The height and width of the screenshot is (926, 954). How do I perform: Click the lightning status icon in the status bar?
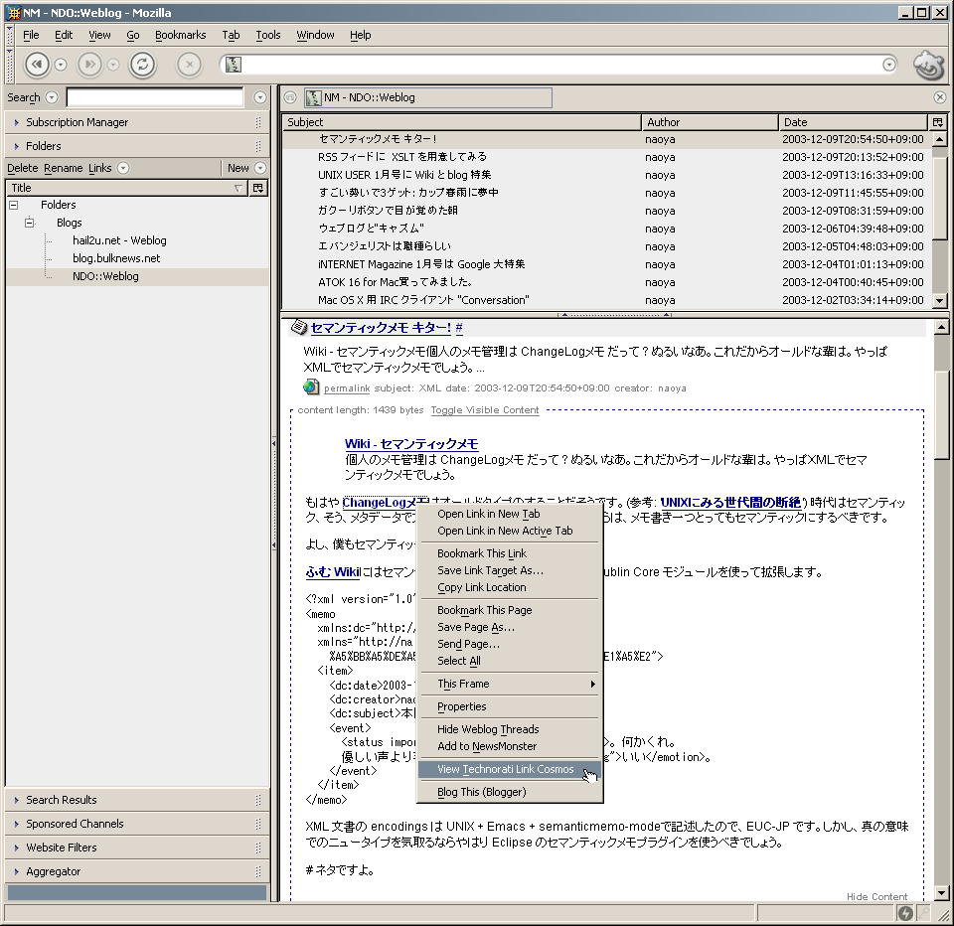coord(905,913)
